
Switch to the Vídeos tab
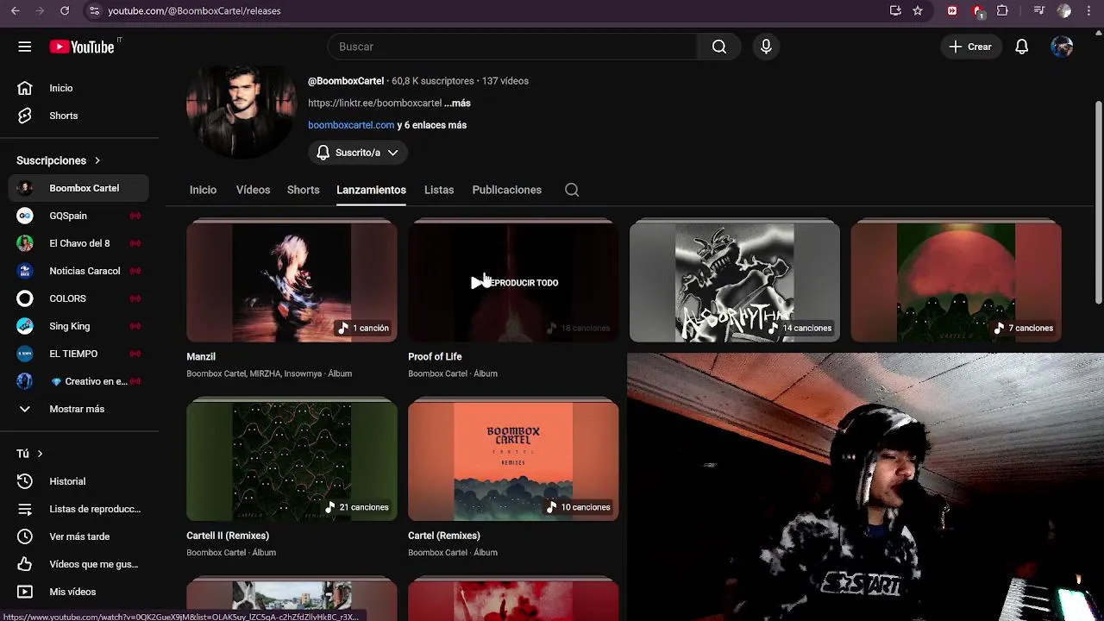coord(253,190)
